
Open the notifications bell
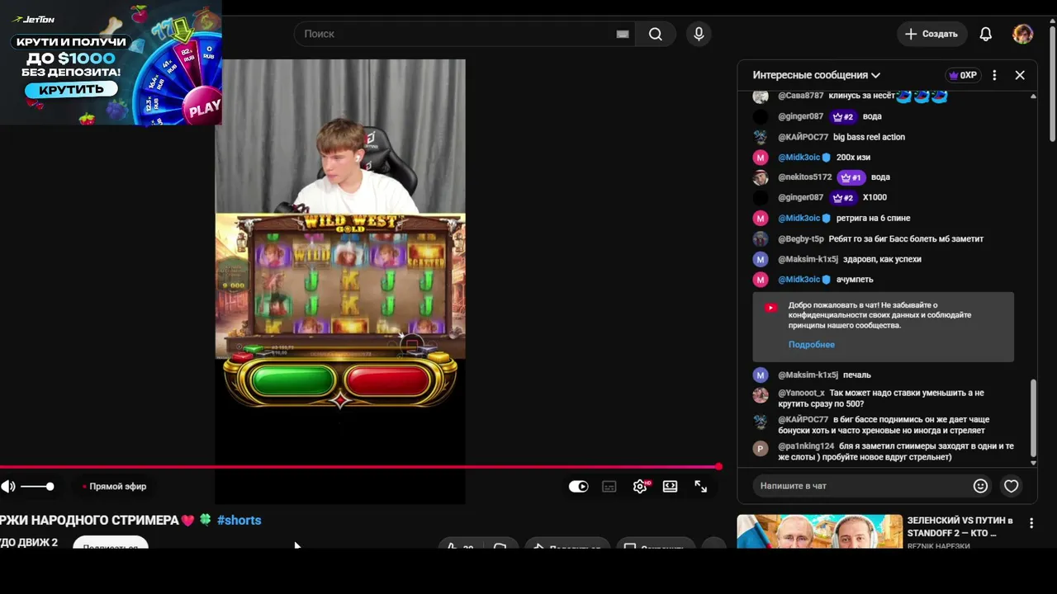tap(985, 34)
